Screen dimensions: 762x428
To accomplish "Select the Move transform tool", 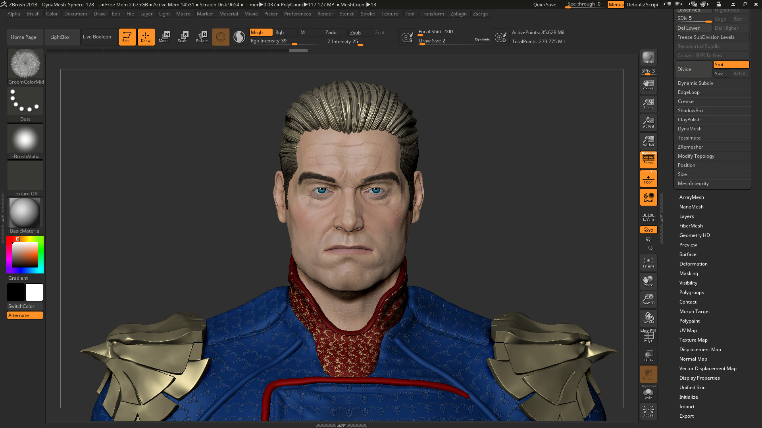I will coord(164,37).
